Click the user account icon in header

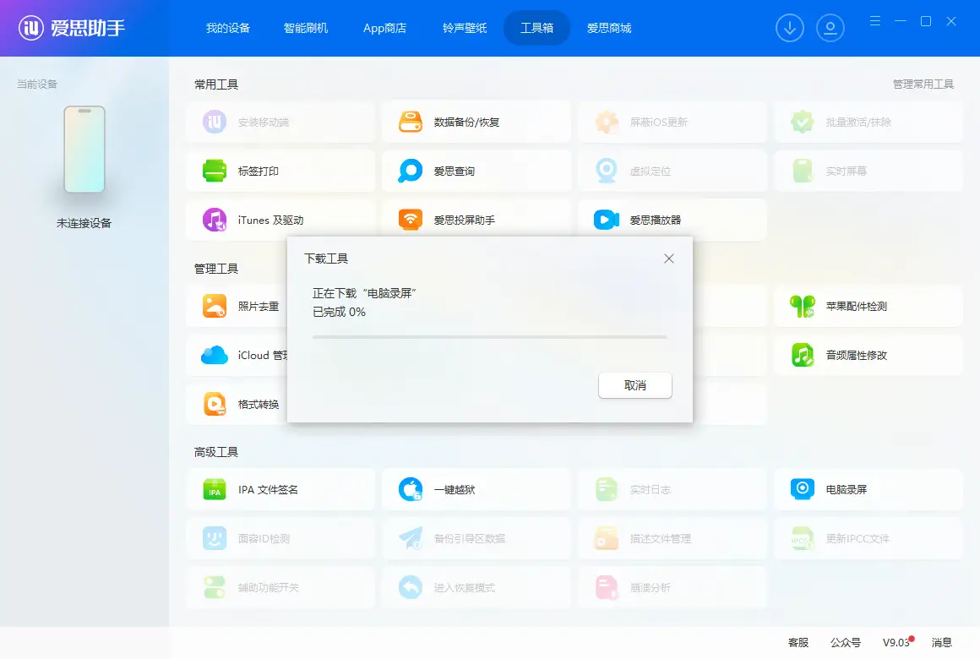click(830, 28)
